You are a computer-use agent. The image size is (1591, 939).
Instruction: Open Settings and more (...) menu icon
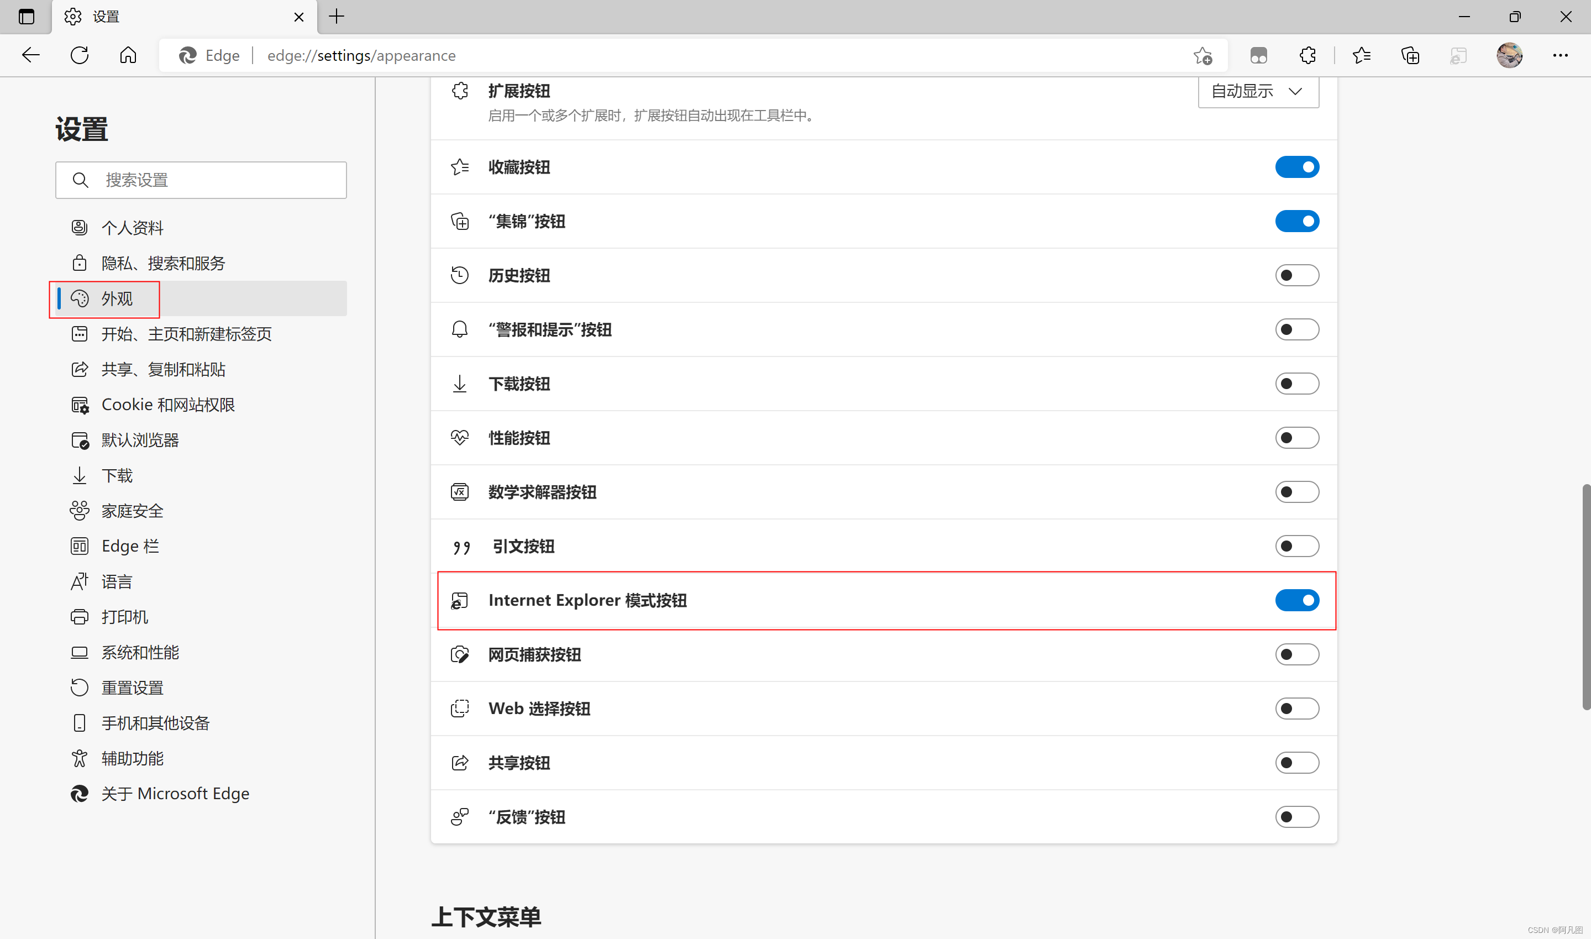(x=1560, y=55)
